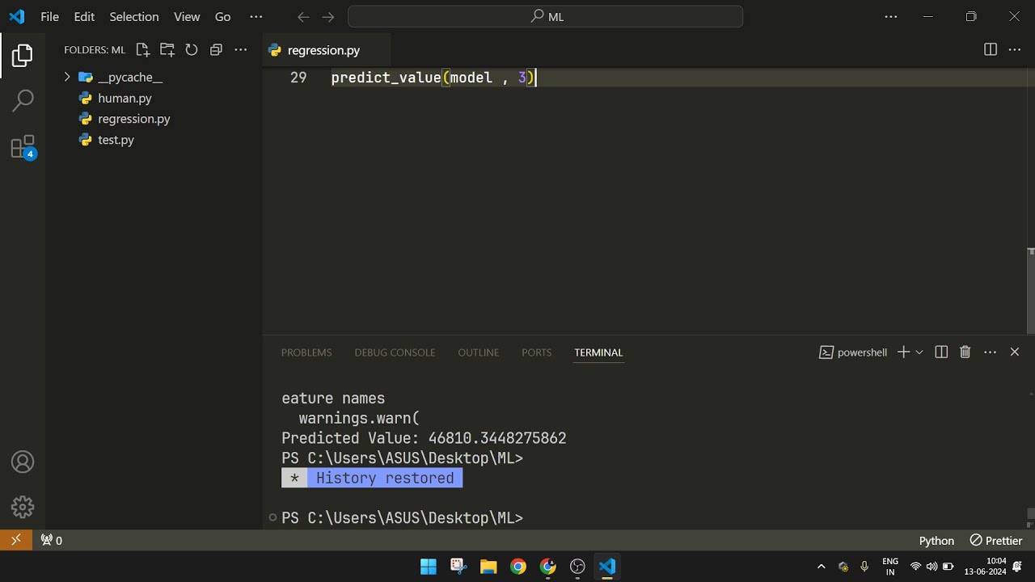Open File Explorer from the taskbar
The image size is (1035, 582).
click(488, 566)
